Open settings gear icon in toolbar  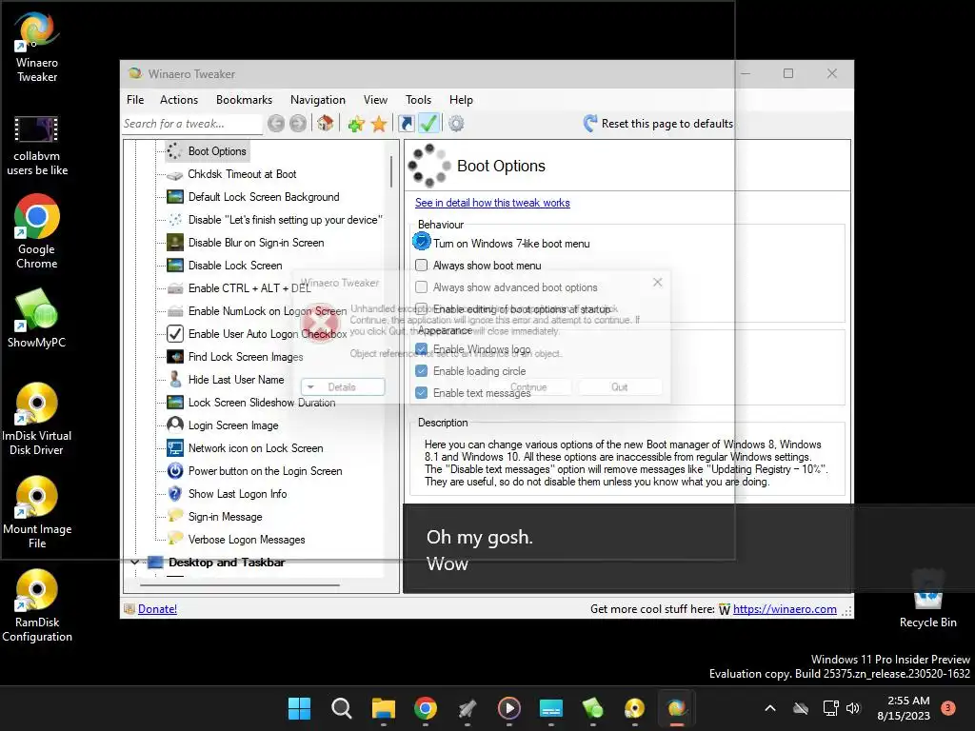pyautogui.click(x=456, y=124)
